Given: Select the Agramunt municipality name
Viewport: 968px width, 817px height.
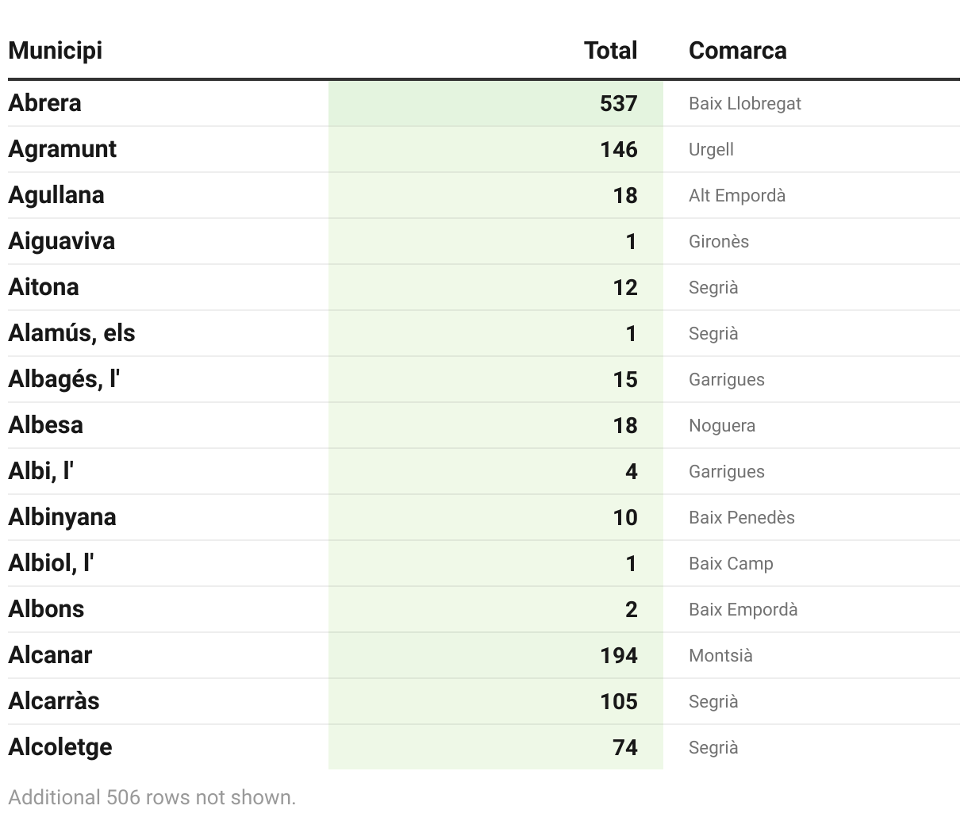Looking at the screenshot, I should click(62, 150).
